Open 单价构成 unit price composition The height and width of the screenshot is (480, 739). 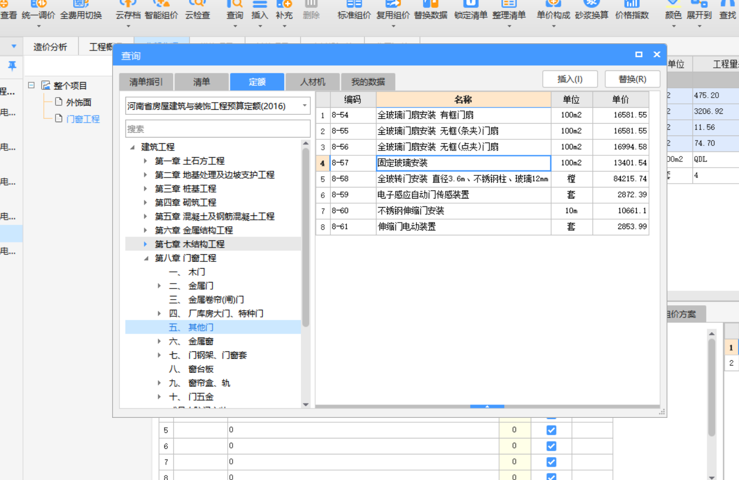coord(554,11)
